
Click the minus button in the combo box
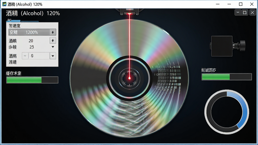[25, 56]
